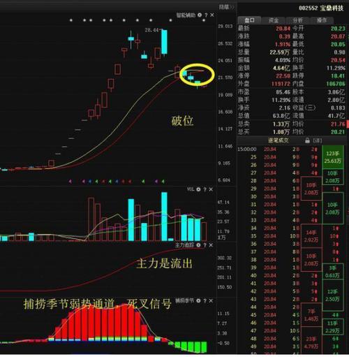This screenshot has width=349, height=357.
Task: Switch to the 资金 tab
Action: 274,20
